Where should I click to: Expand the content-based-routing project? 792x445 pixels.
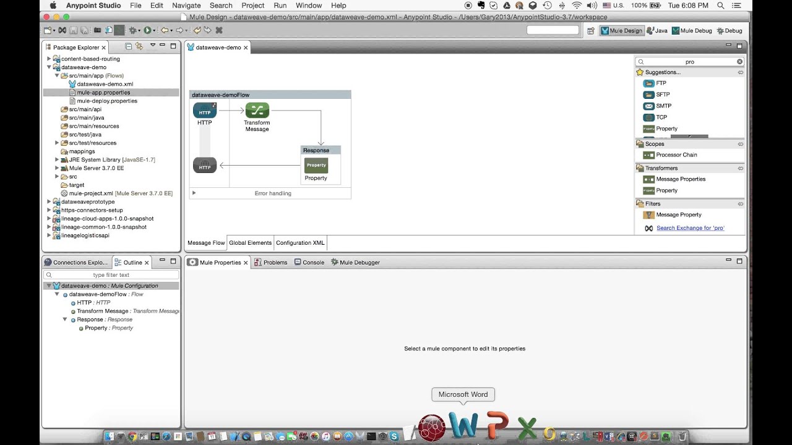[49, 59]
